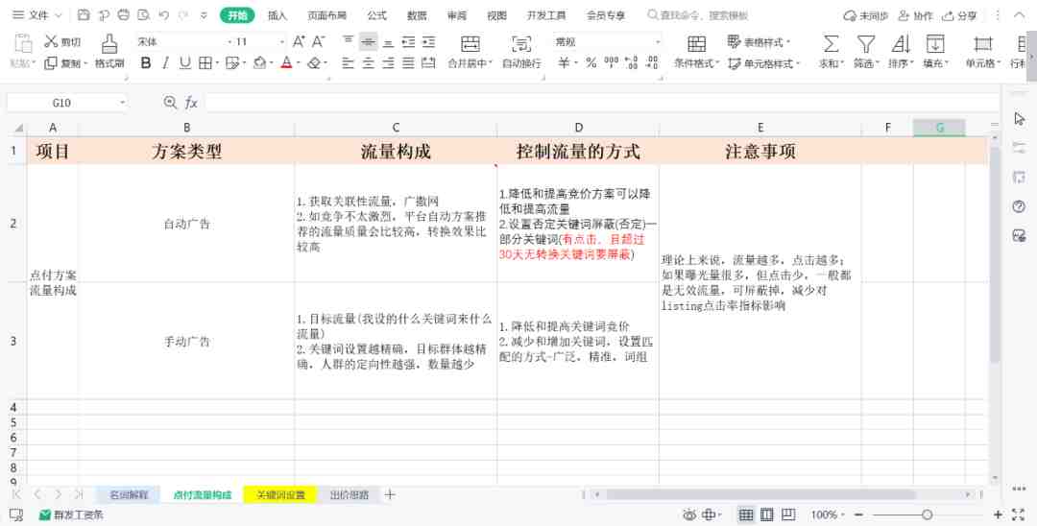Toggle bold formatting
Screen dimensions: 1037x526
pos(146,62)
